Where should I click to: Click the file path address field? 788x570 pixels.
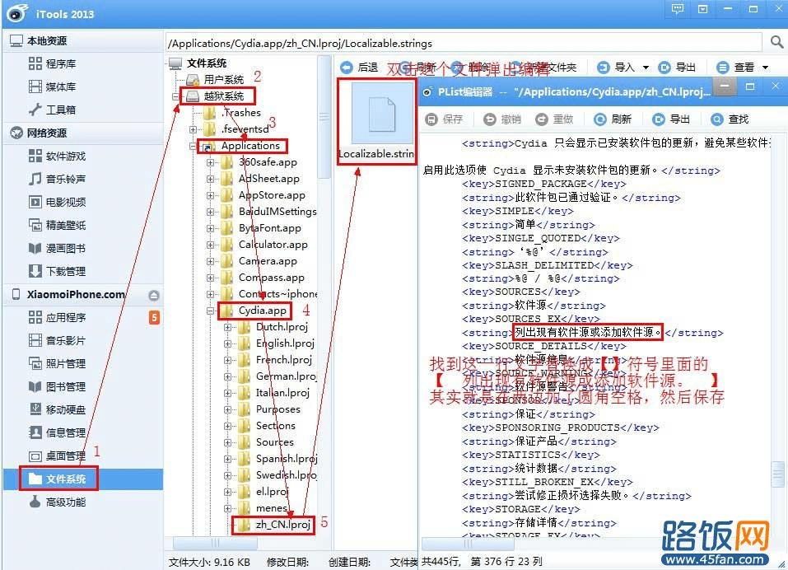464,43
